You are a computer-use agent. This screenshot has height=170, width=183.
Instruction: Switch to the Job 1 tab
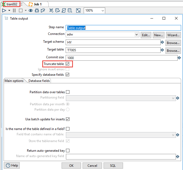[x=37, y=4]
